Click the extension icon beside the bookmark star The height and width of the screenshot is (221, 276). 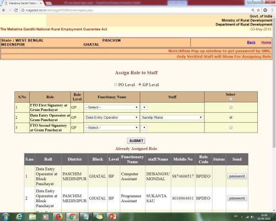[x=265, y=10]
